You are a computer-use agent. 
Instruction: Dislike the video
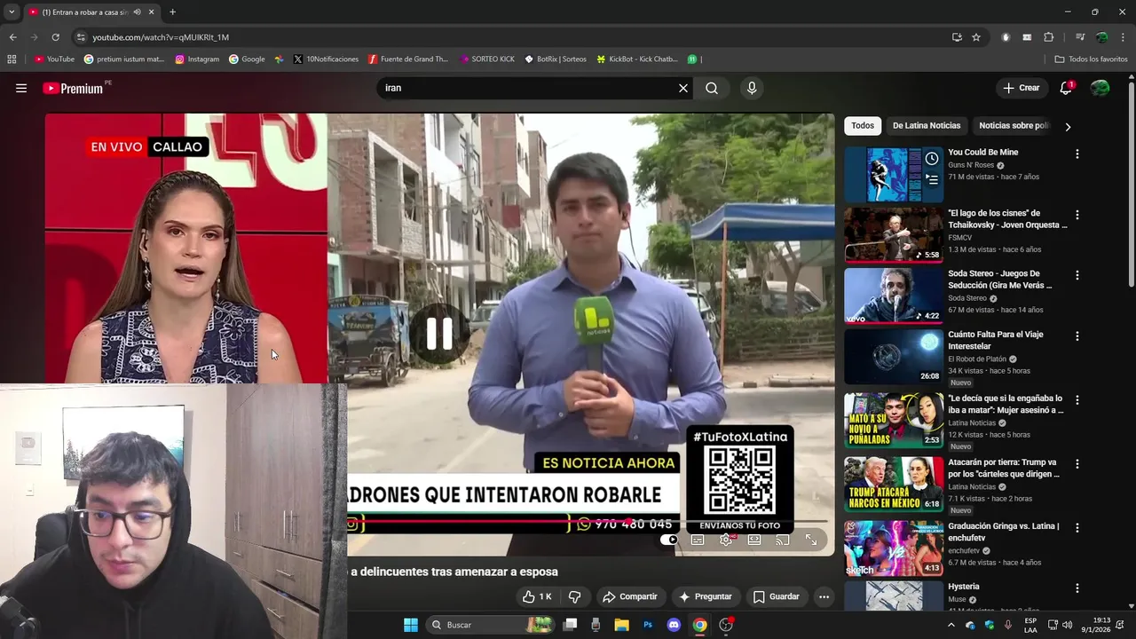pos(574,596)
